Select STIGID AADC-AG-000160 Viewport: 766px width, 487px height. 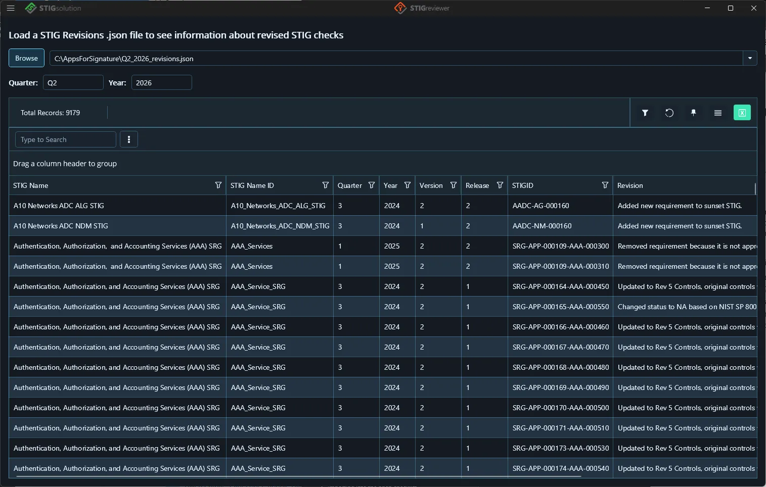(541, 206)
